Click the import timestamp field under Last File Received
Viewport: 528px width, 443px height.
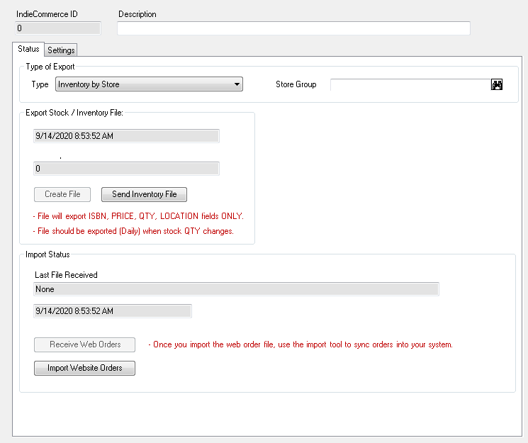point(113,311)
